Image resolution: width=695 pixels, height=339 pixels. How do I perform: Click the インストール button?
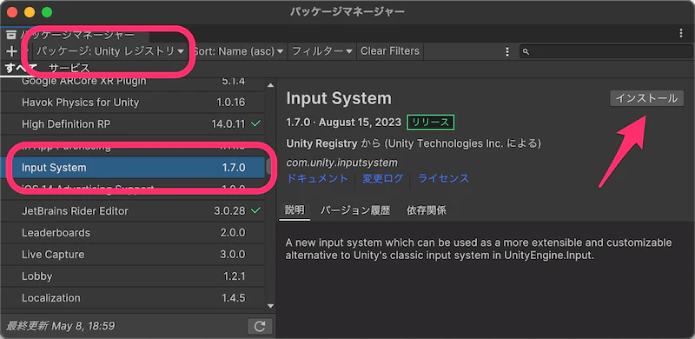(646, 98)
